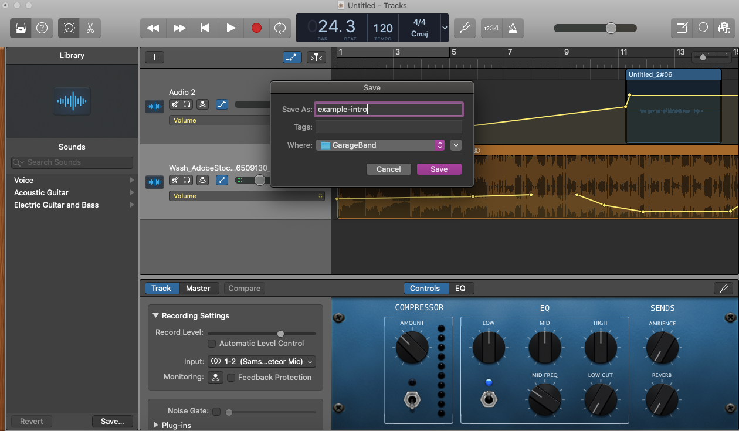739x431 pixels.
Task: Enable Automatic Level Control checkbox
Action: pos(212,343)
